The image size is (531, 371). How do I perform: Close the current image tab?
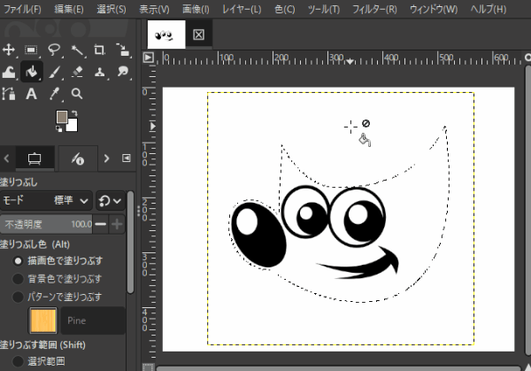[198, 35]
